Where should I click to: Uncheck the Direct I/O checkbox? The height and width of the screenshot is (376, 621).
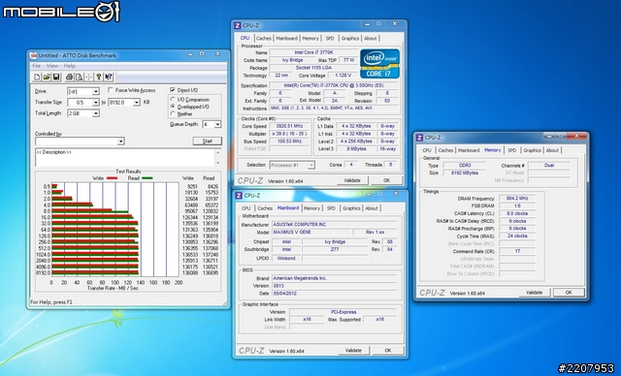[173, 90]
